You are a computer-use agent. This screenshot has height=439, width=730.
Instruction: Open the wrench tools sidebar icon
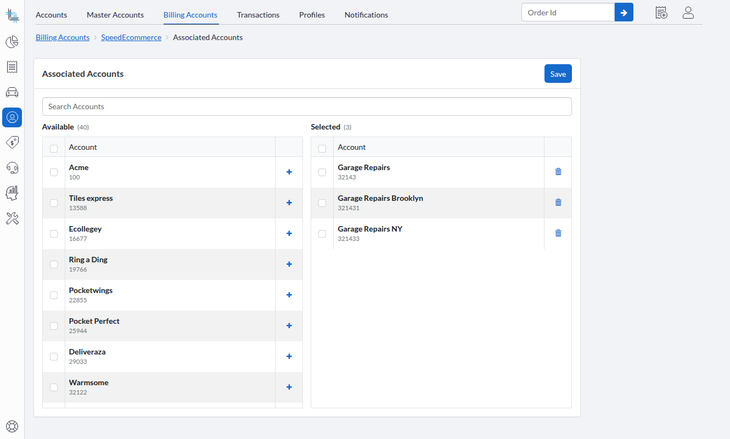point(12,218)
